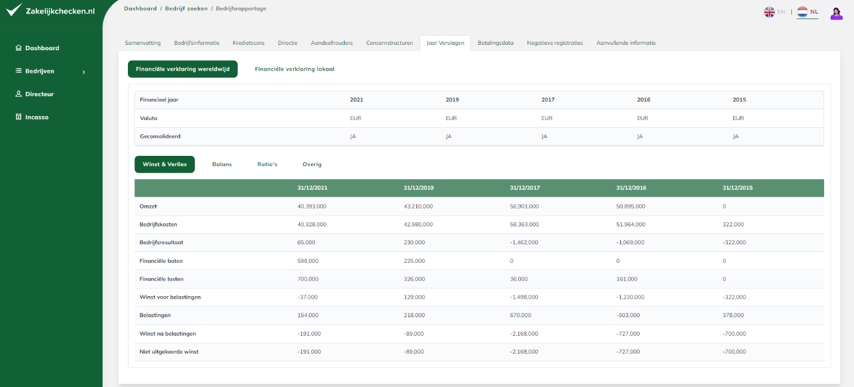854x387 pixels.
Task: Show the Ratio's sub-tab
Action: click(267, 164)
